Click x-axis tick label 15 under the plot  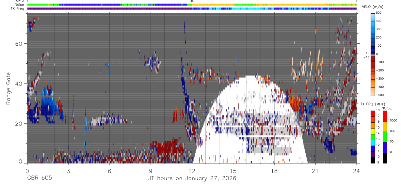coord(233,171)
